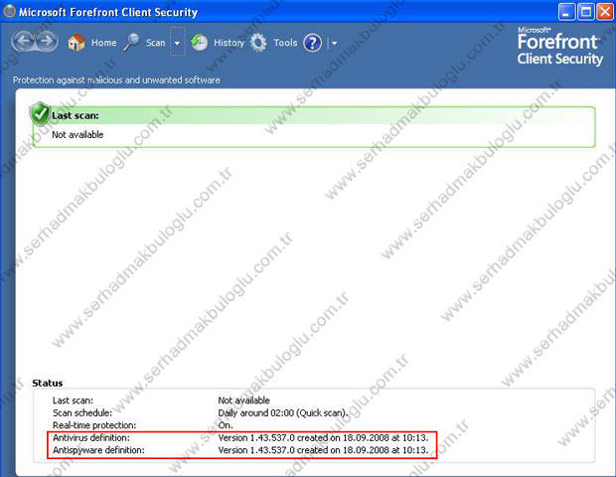Select 'Not available' text under Last scan banner

pyautogui.click(x=77, y=134)
